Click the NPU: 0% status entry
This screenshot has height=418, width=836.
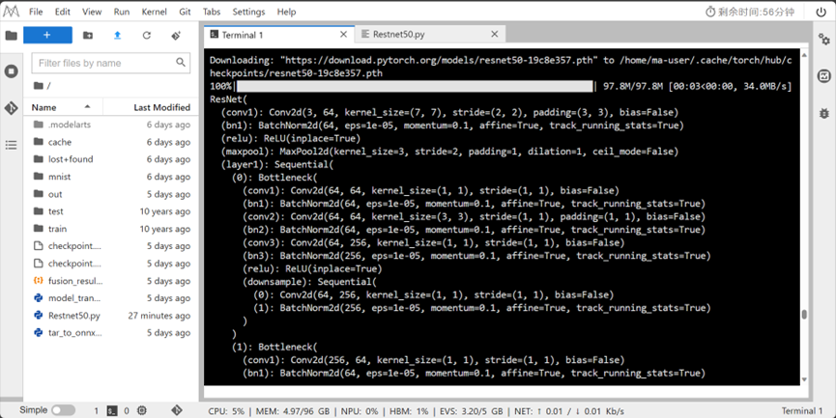360,411
